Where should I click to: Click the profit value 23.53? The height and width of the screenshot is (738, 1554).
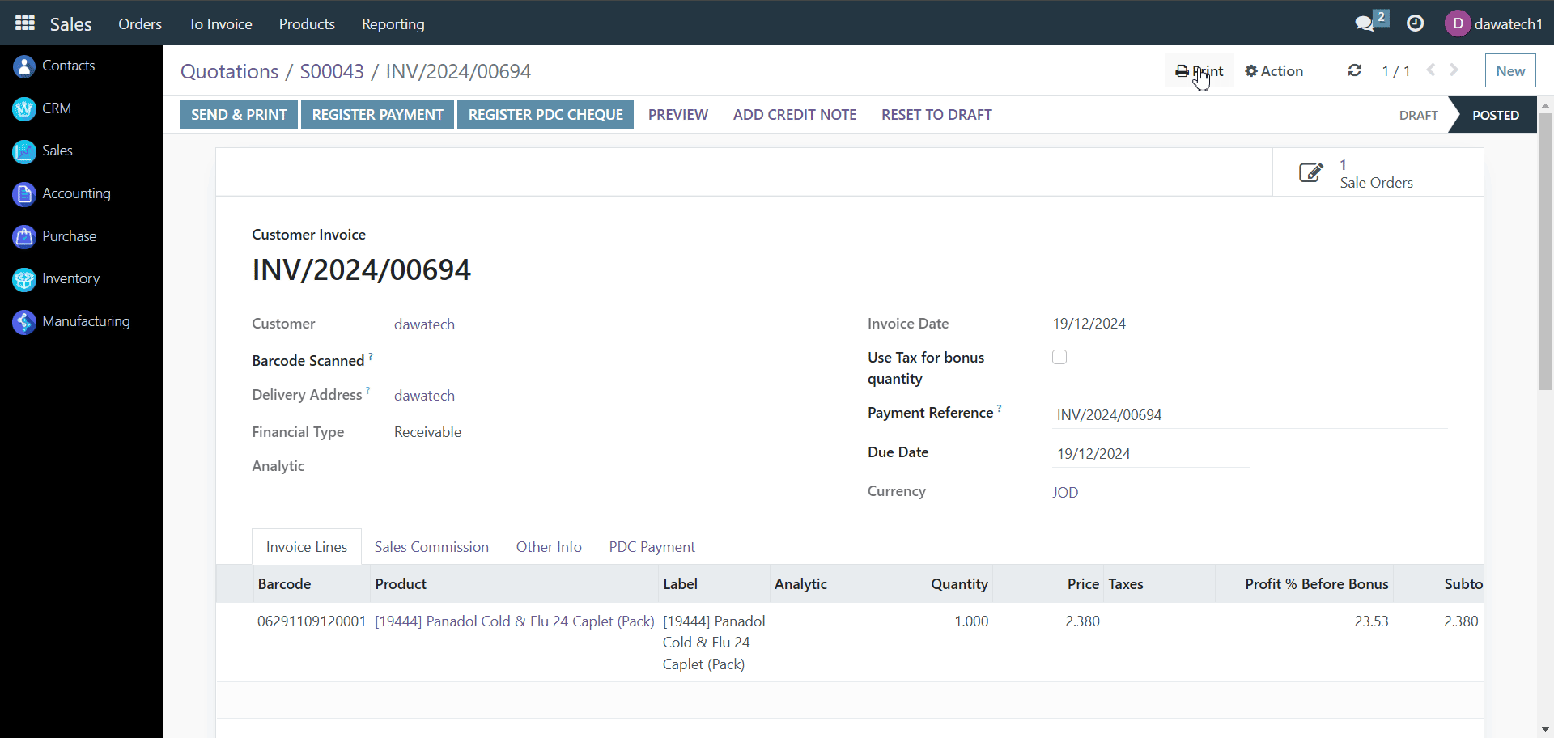[1371, 621]
